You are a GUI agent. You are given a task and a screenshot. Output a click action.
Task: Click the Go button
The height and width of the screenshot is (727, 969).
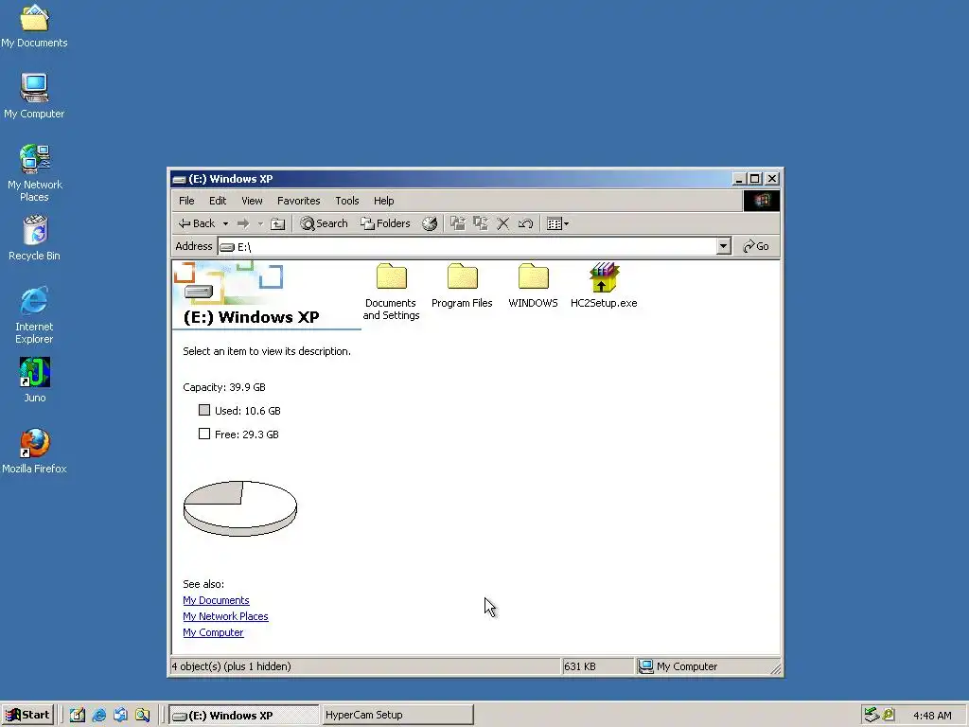click(756, 247)
